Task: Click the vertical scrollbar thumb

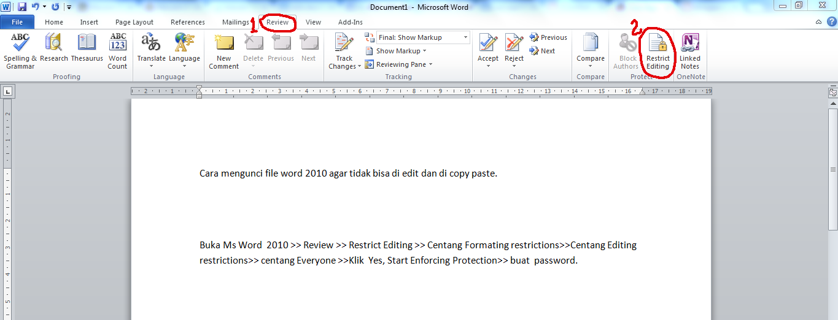Action: [x=832, y=169]
